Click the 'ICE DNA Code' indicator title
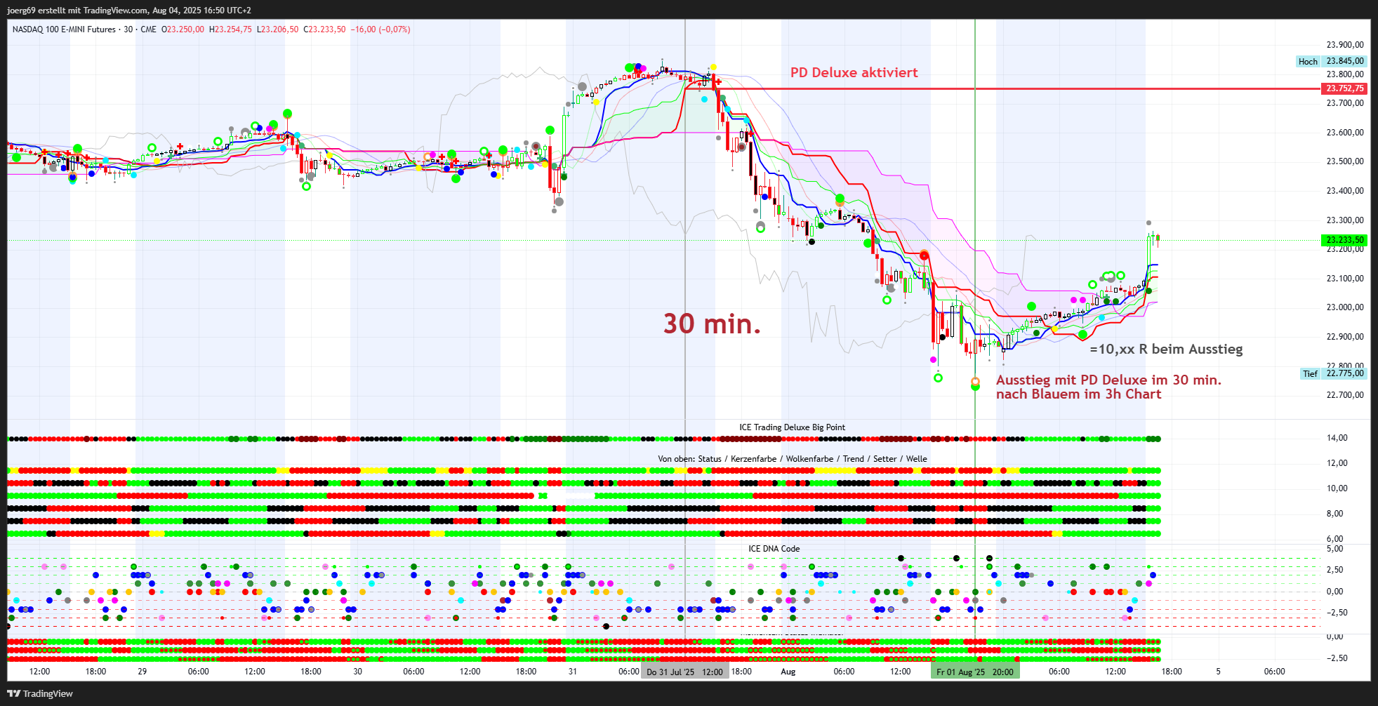 [774, 549]
